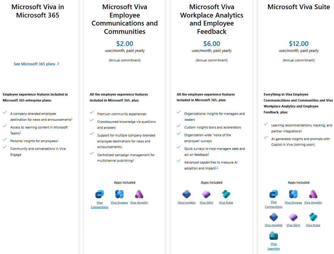The image size is (334, 254).
Task: Click Viva Engage icon in Communications plan
Action: 119,194
